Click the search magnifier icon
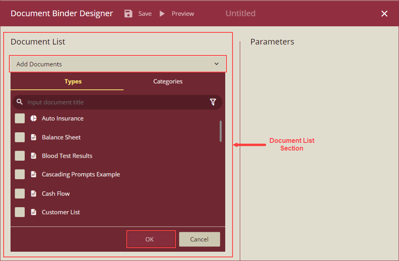 19,102
